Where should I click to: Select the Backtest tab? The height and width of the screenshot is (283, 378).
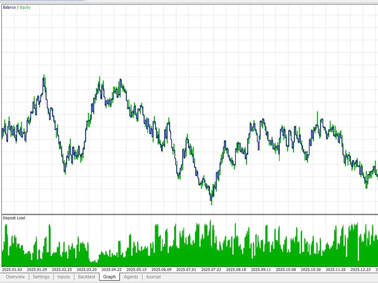(86, 277)
